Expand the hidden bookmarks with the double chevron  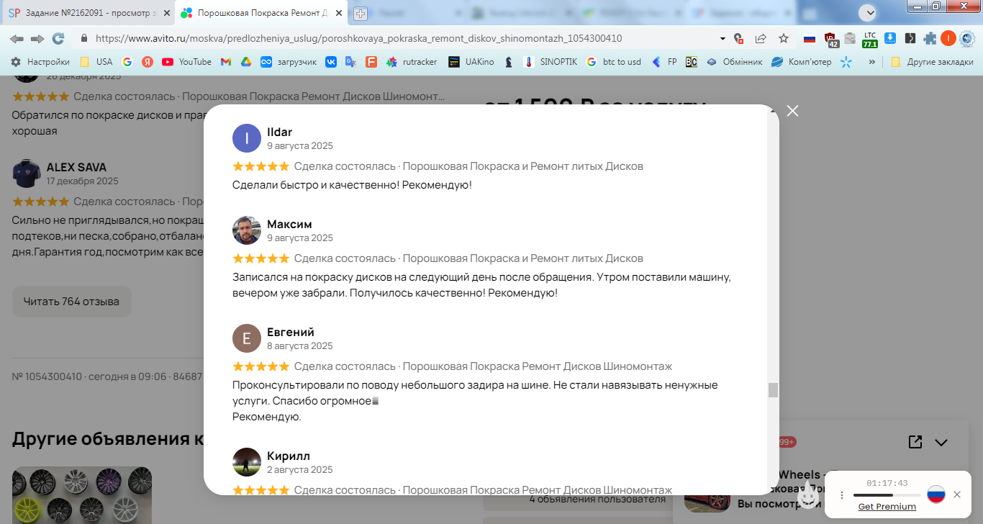[872, 62]
